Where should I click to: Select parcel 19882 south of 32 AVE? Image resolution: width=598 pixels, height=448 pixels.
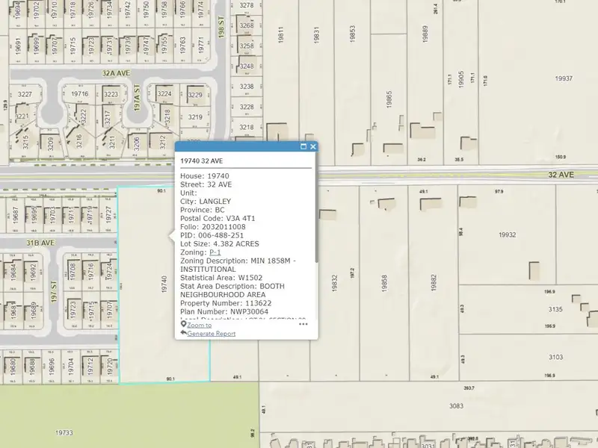click(x=434, y=283)
